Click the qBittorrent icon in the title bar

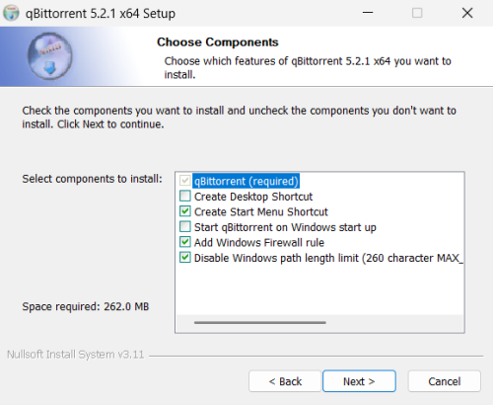(x=11, y=13)
